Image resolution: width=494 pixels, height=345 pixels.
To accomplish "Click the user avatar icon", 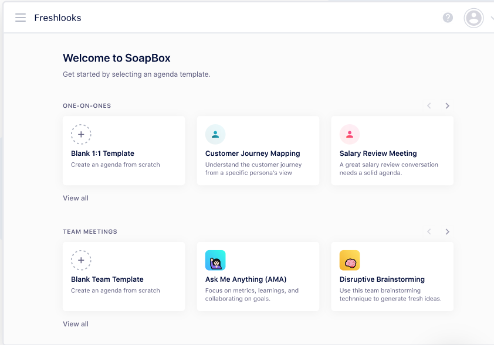I will click(474, 18).
